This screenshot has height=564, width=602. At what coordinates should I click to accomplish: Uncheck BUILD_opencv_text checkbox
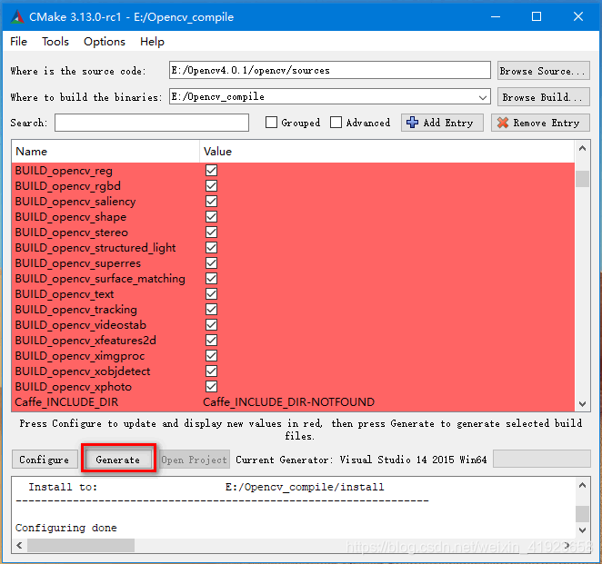(x=211, y=293)
